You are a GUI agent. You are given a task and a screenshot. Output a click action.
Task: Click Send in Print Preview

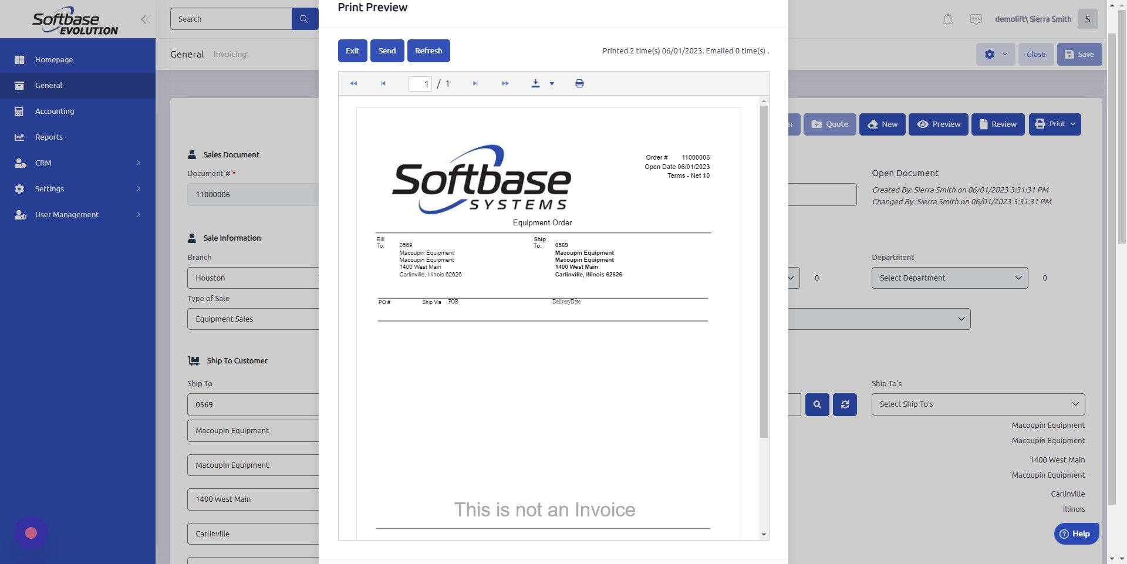[x=387, y=50]
